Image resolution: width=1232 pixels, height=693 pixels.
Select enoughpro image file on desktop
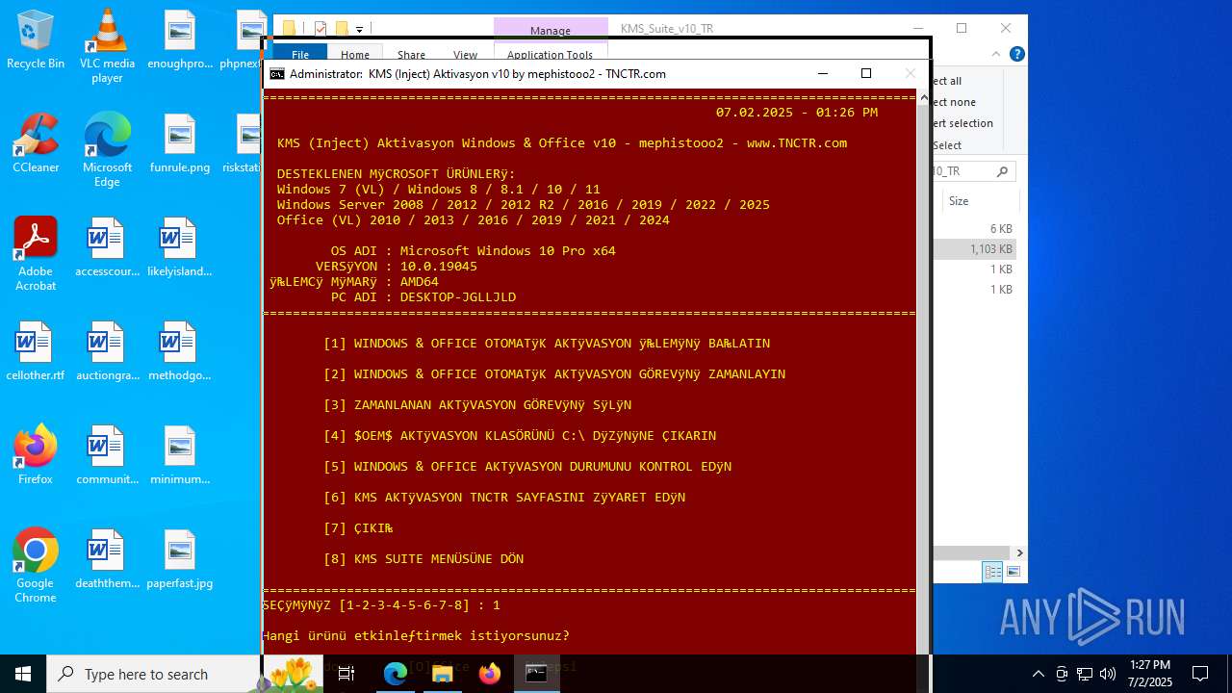pos(180,39)
